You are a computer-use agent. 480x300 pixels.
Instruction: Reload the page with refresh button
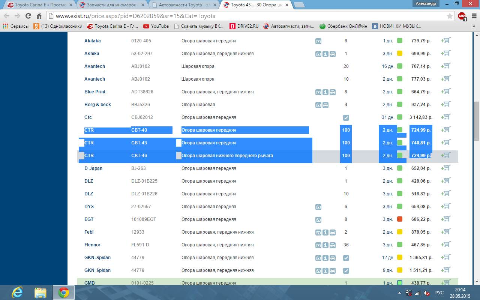tap(28, 16)
